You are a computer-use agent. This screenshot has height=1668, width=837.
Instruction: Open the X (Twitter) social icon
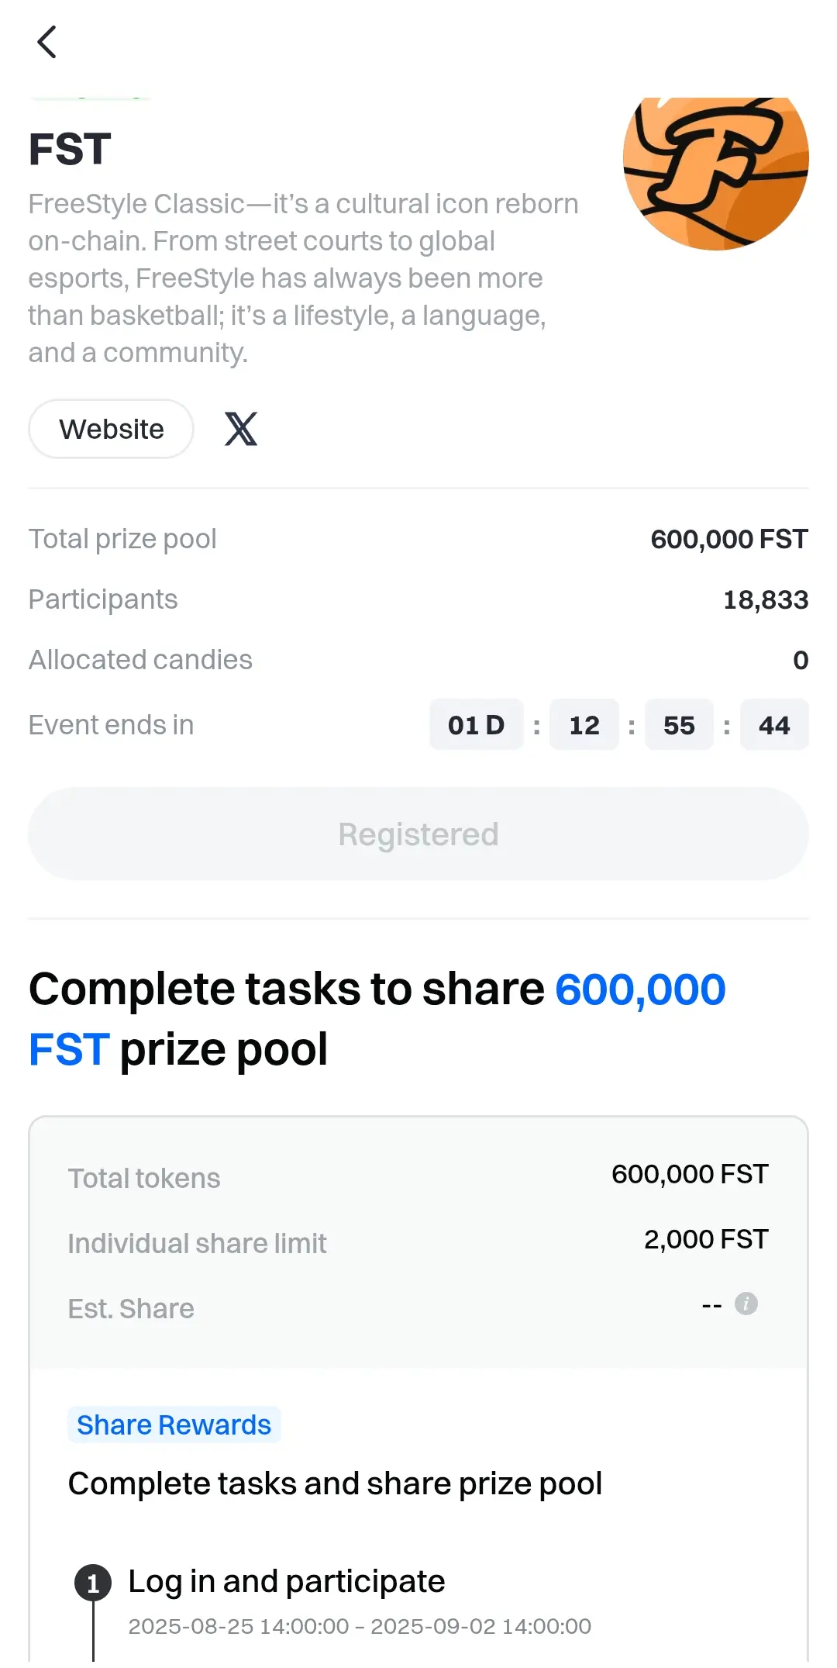241,429
